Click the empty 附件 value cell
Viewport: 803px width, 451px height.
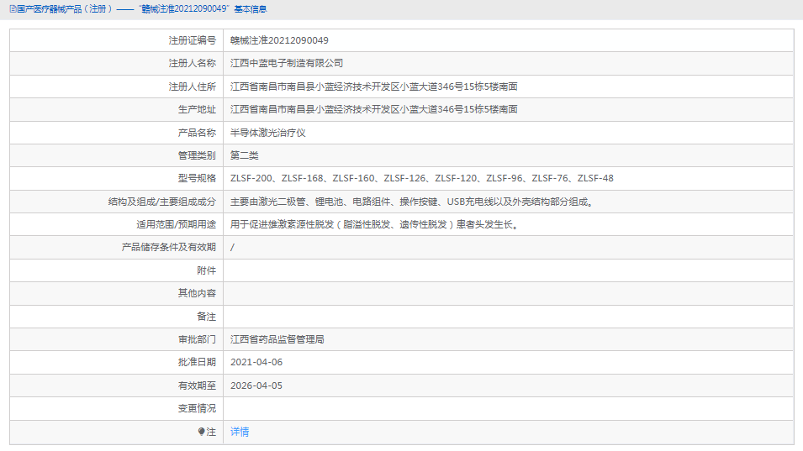click(x=508, y=270)
